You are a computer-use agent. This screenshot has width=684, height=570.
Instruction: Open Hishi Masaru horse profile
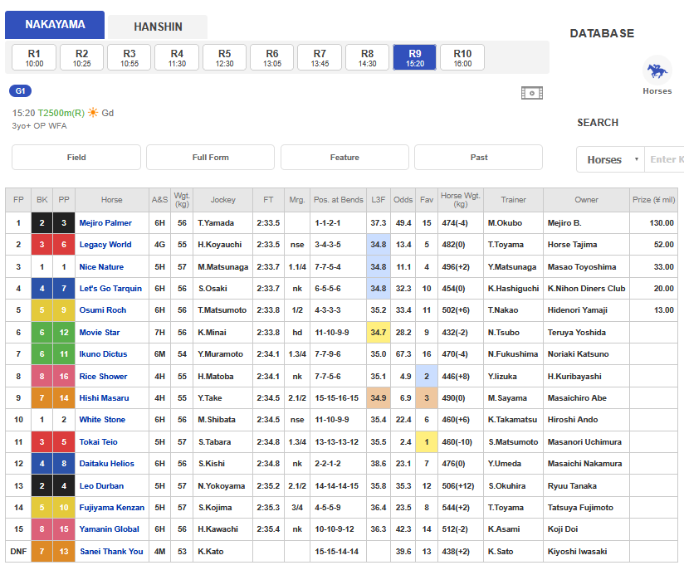coord(104,398)
